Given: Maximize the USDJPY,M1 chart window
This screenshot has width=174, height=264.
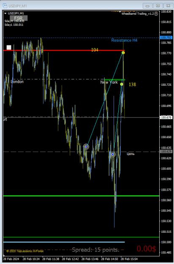Looking at the screenshot, I should pos(158,6).
